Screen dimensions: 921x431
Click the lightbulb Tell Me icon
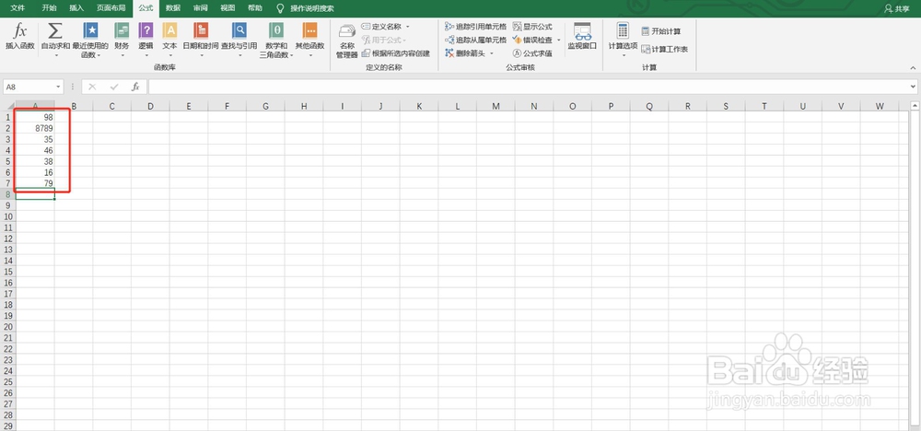[280, 8]
